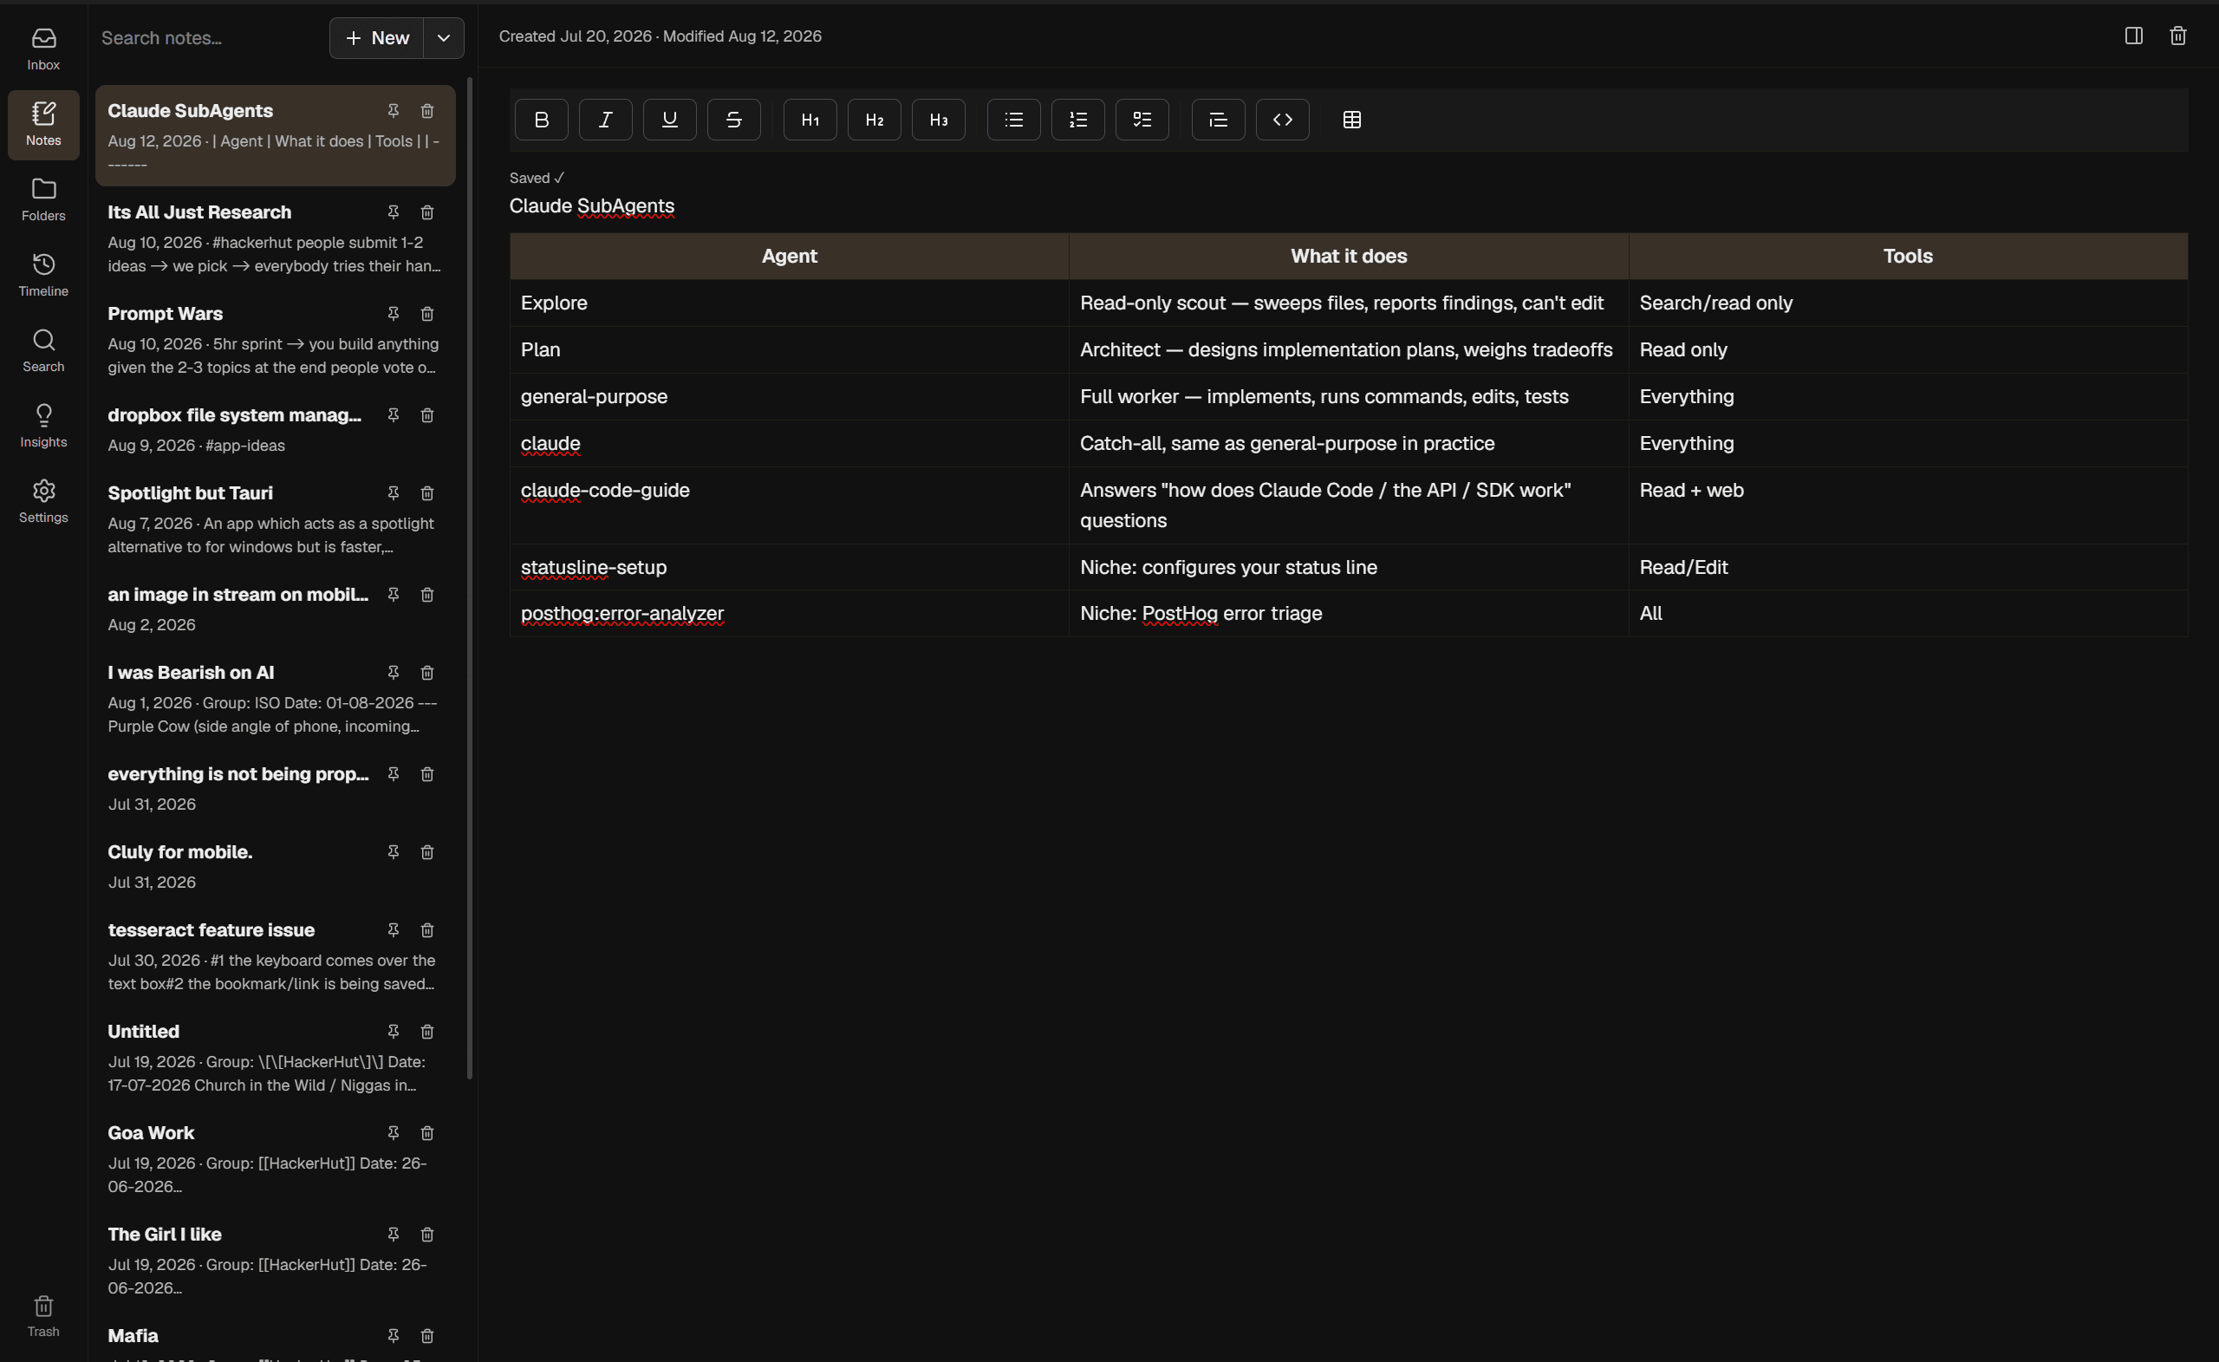This screenshot has height=1362, width=2219.
Task: Pin the Goa Work note
Action: tap(394, 1133)
